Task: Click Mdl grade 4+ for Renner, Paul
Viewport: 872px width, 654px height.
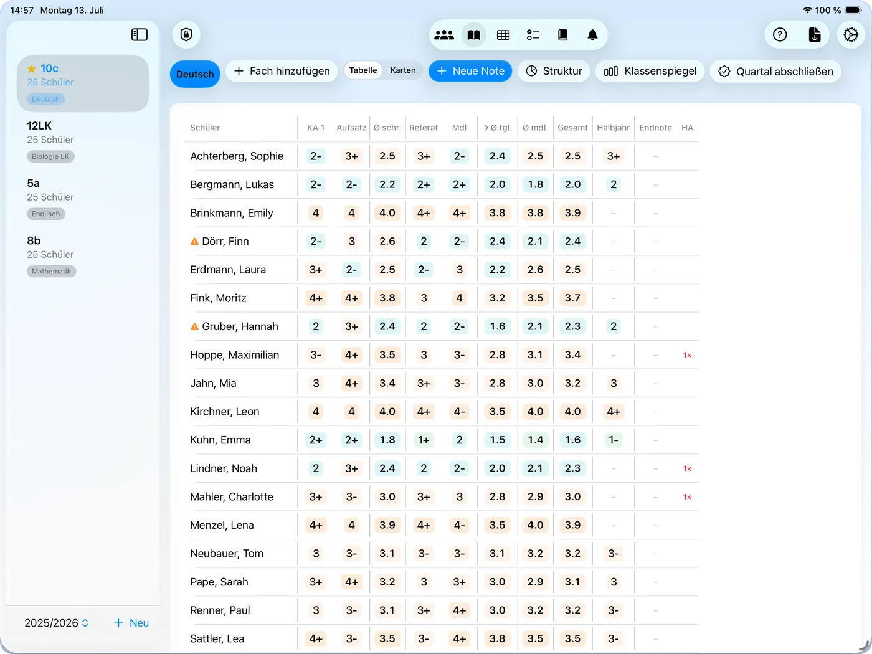Action: [459, 610]
